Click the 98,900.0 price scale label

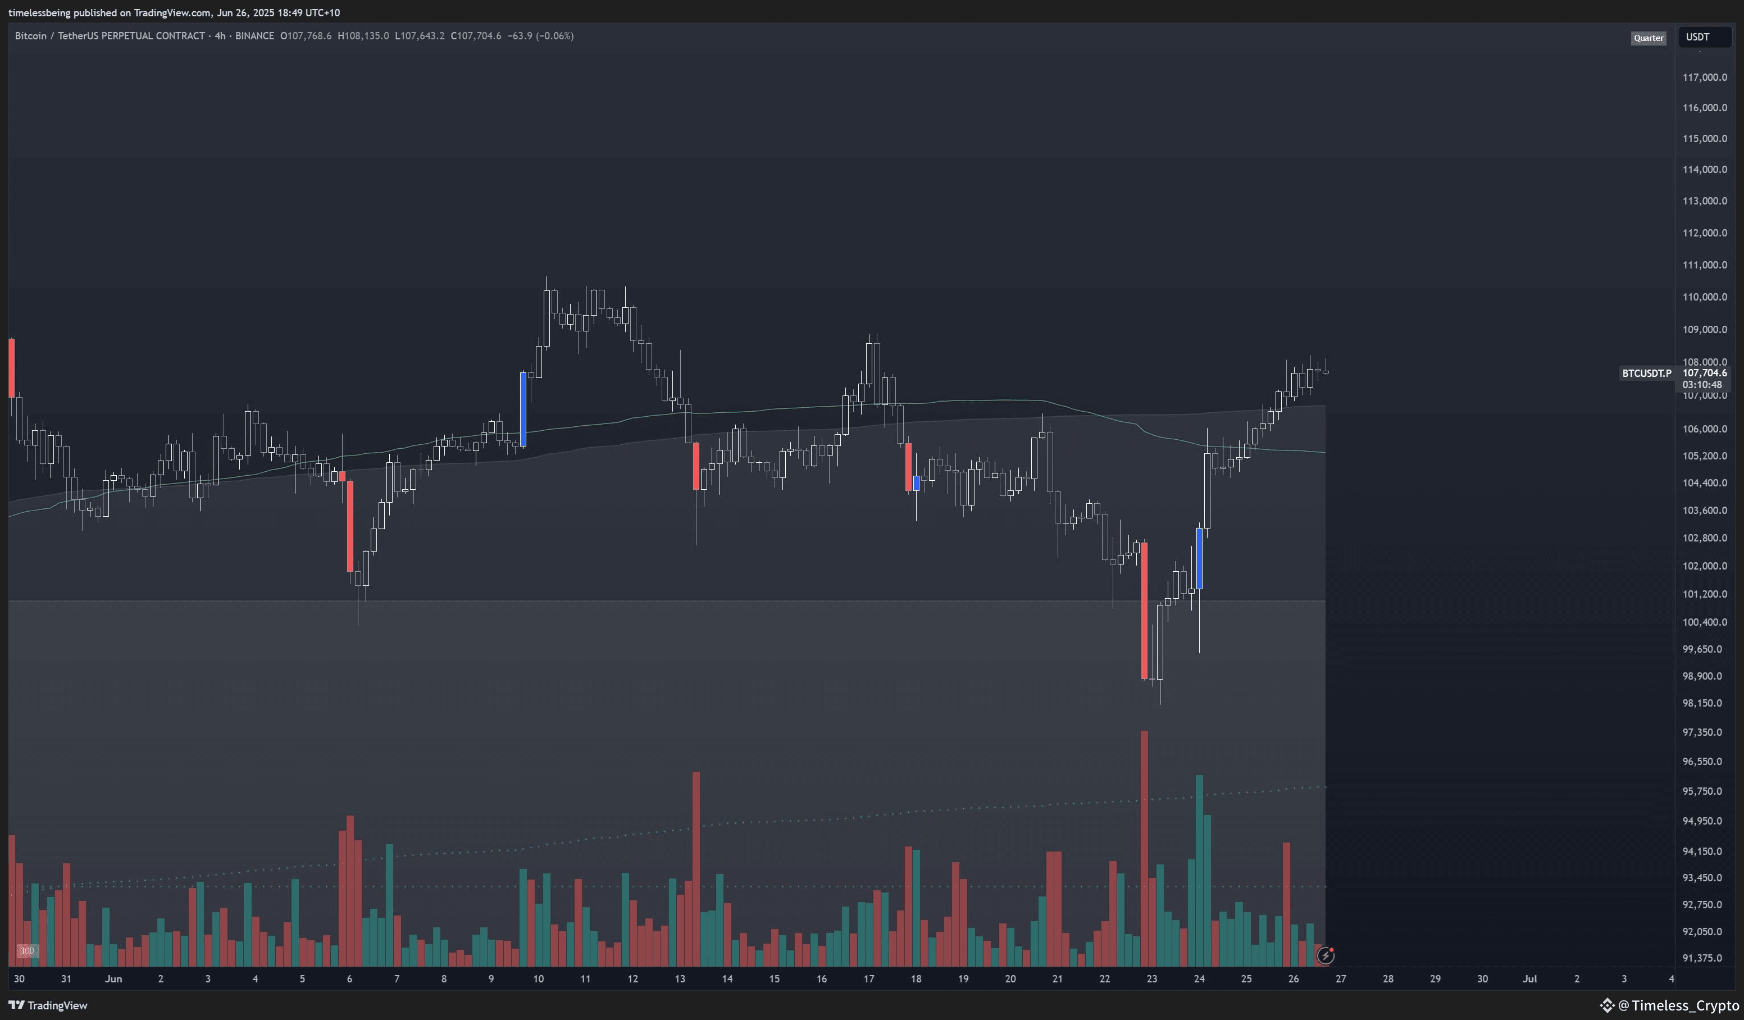[1702, 676]
